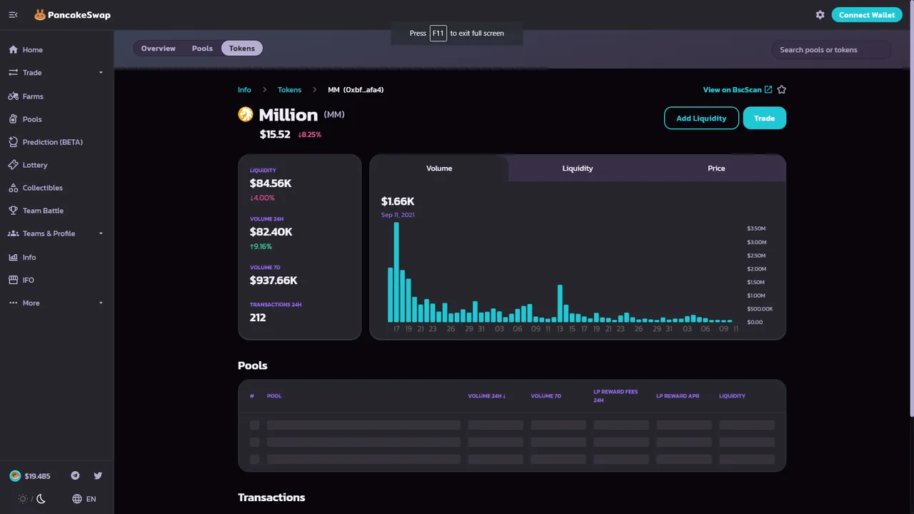Click the Info chart icon
This screenshot has width=914, height=514.
click(13, 257)
